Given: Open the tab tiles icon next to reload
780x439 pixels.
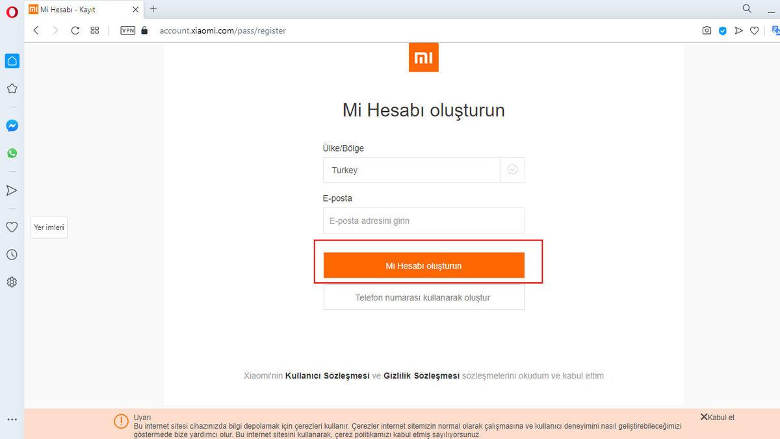Looking at the screenshot, I should click(94, 30).
